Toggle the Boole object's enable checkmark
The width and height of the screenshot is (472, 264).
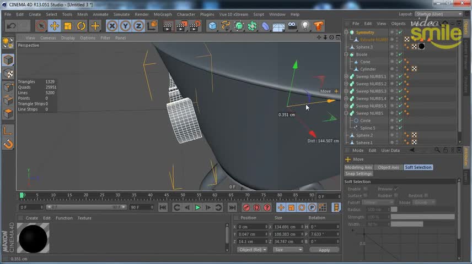(400, 54)
